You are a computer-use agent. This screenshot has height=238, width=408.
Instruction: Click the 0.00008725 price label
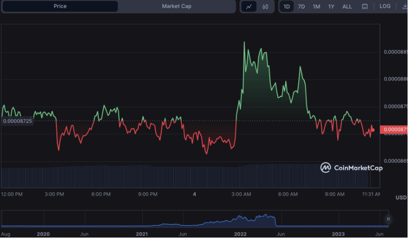click(18, 121)
